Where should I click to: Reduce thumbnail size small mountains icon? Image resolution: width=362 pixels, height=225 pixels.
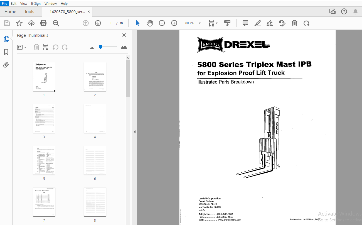pyautogui.click(x=92, y=48)
